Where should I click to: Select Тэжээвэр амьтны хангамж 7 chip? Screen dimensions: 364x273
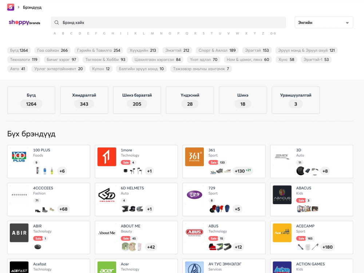201,69
